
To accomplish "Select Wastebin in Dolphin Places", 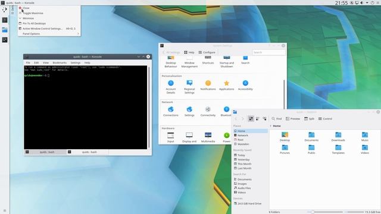I will 250,144.
